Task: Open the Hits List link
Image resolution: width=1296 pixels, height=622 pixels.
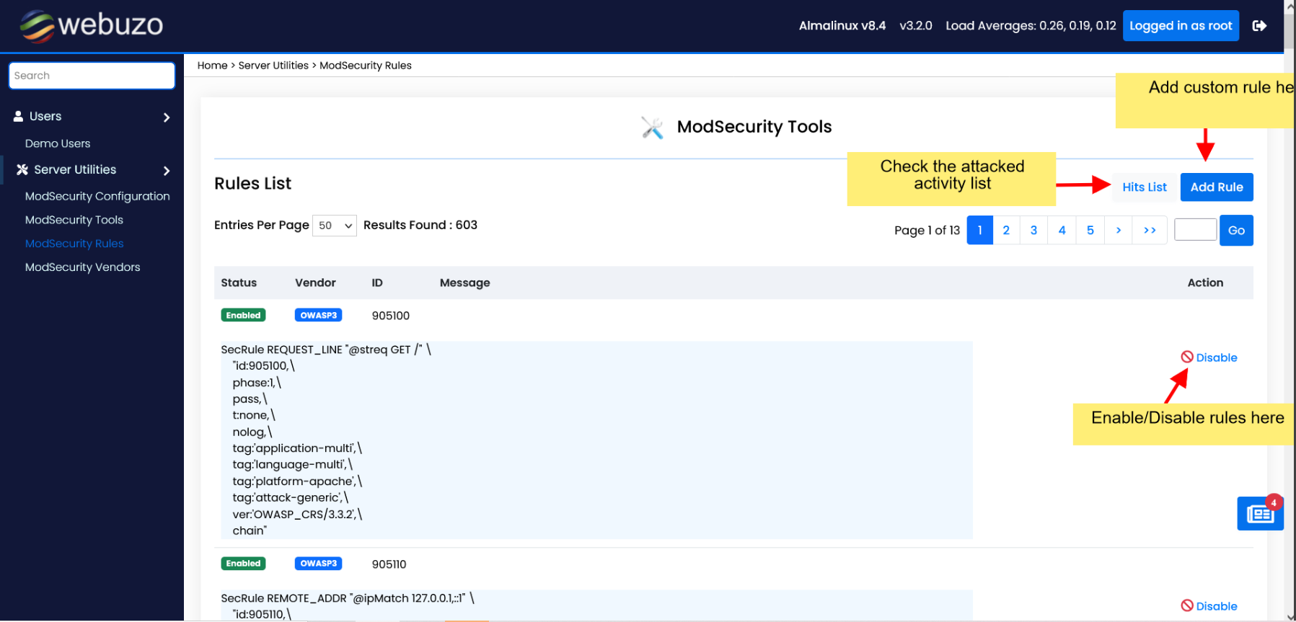Action: 1144,187
